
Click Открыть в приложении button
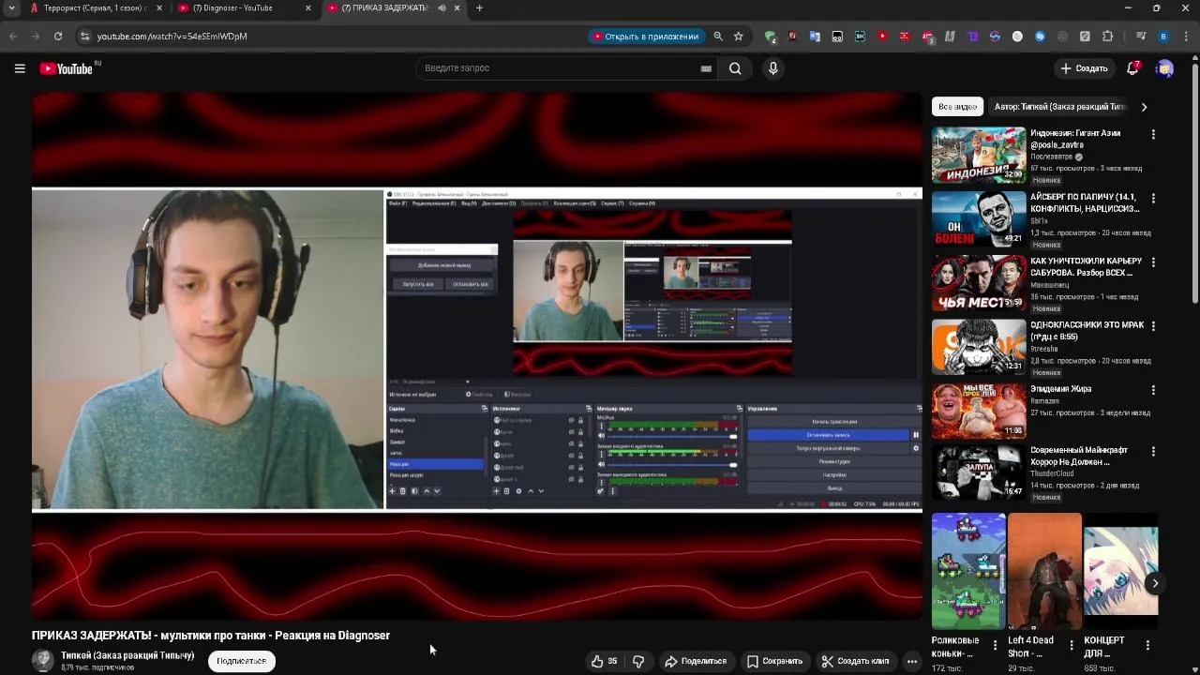click(647, 37)
